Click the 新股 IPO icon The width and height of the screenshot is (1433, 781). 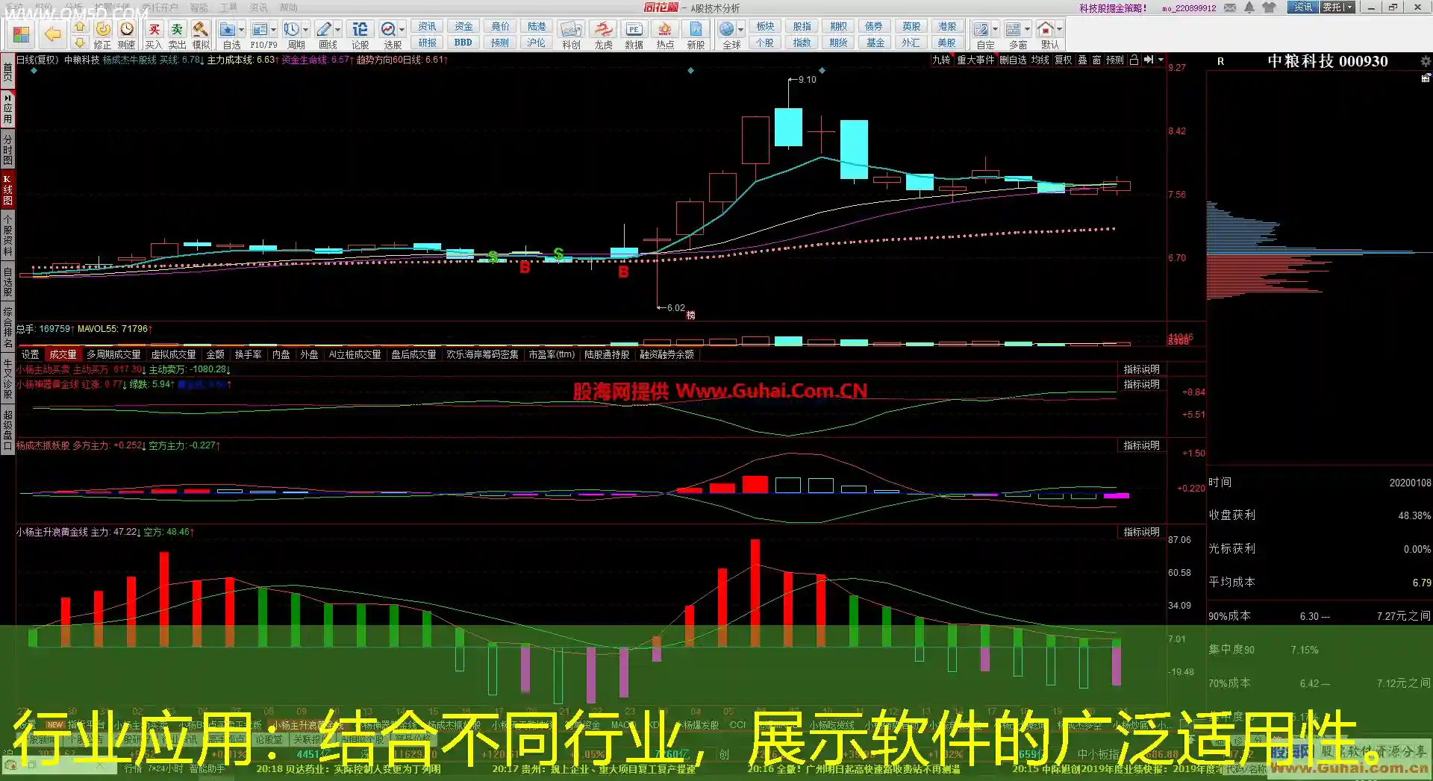point(696,29)
